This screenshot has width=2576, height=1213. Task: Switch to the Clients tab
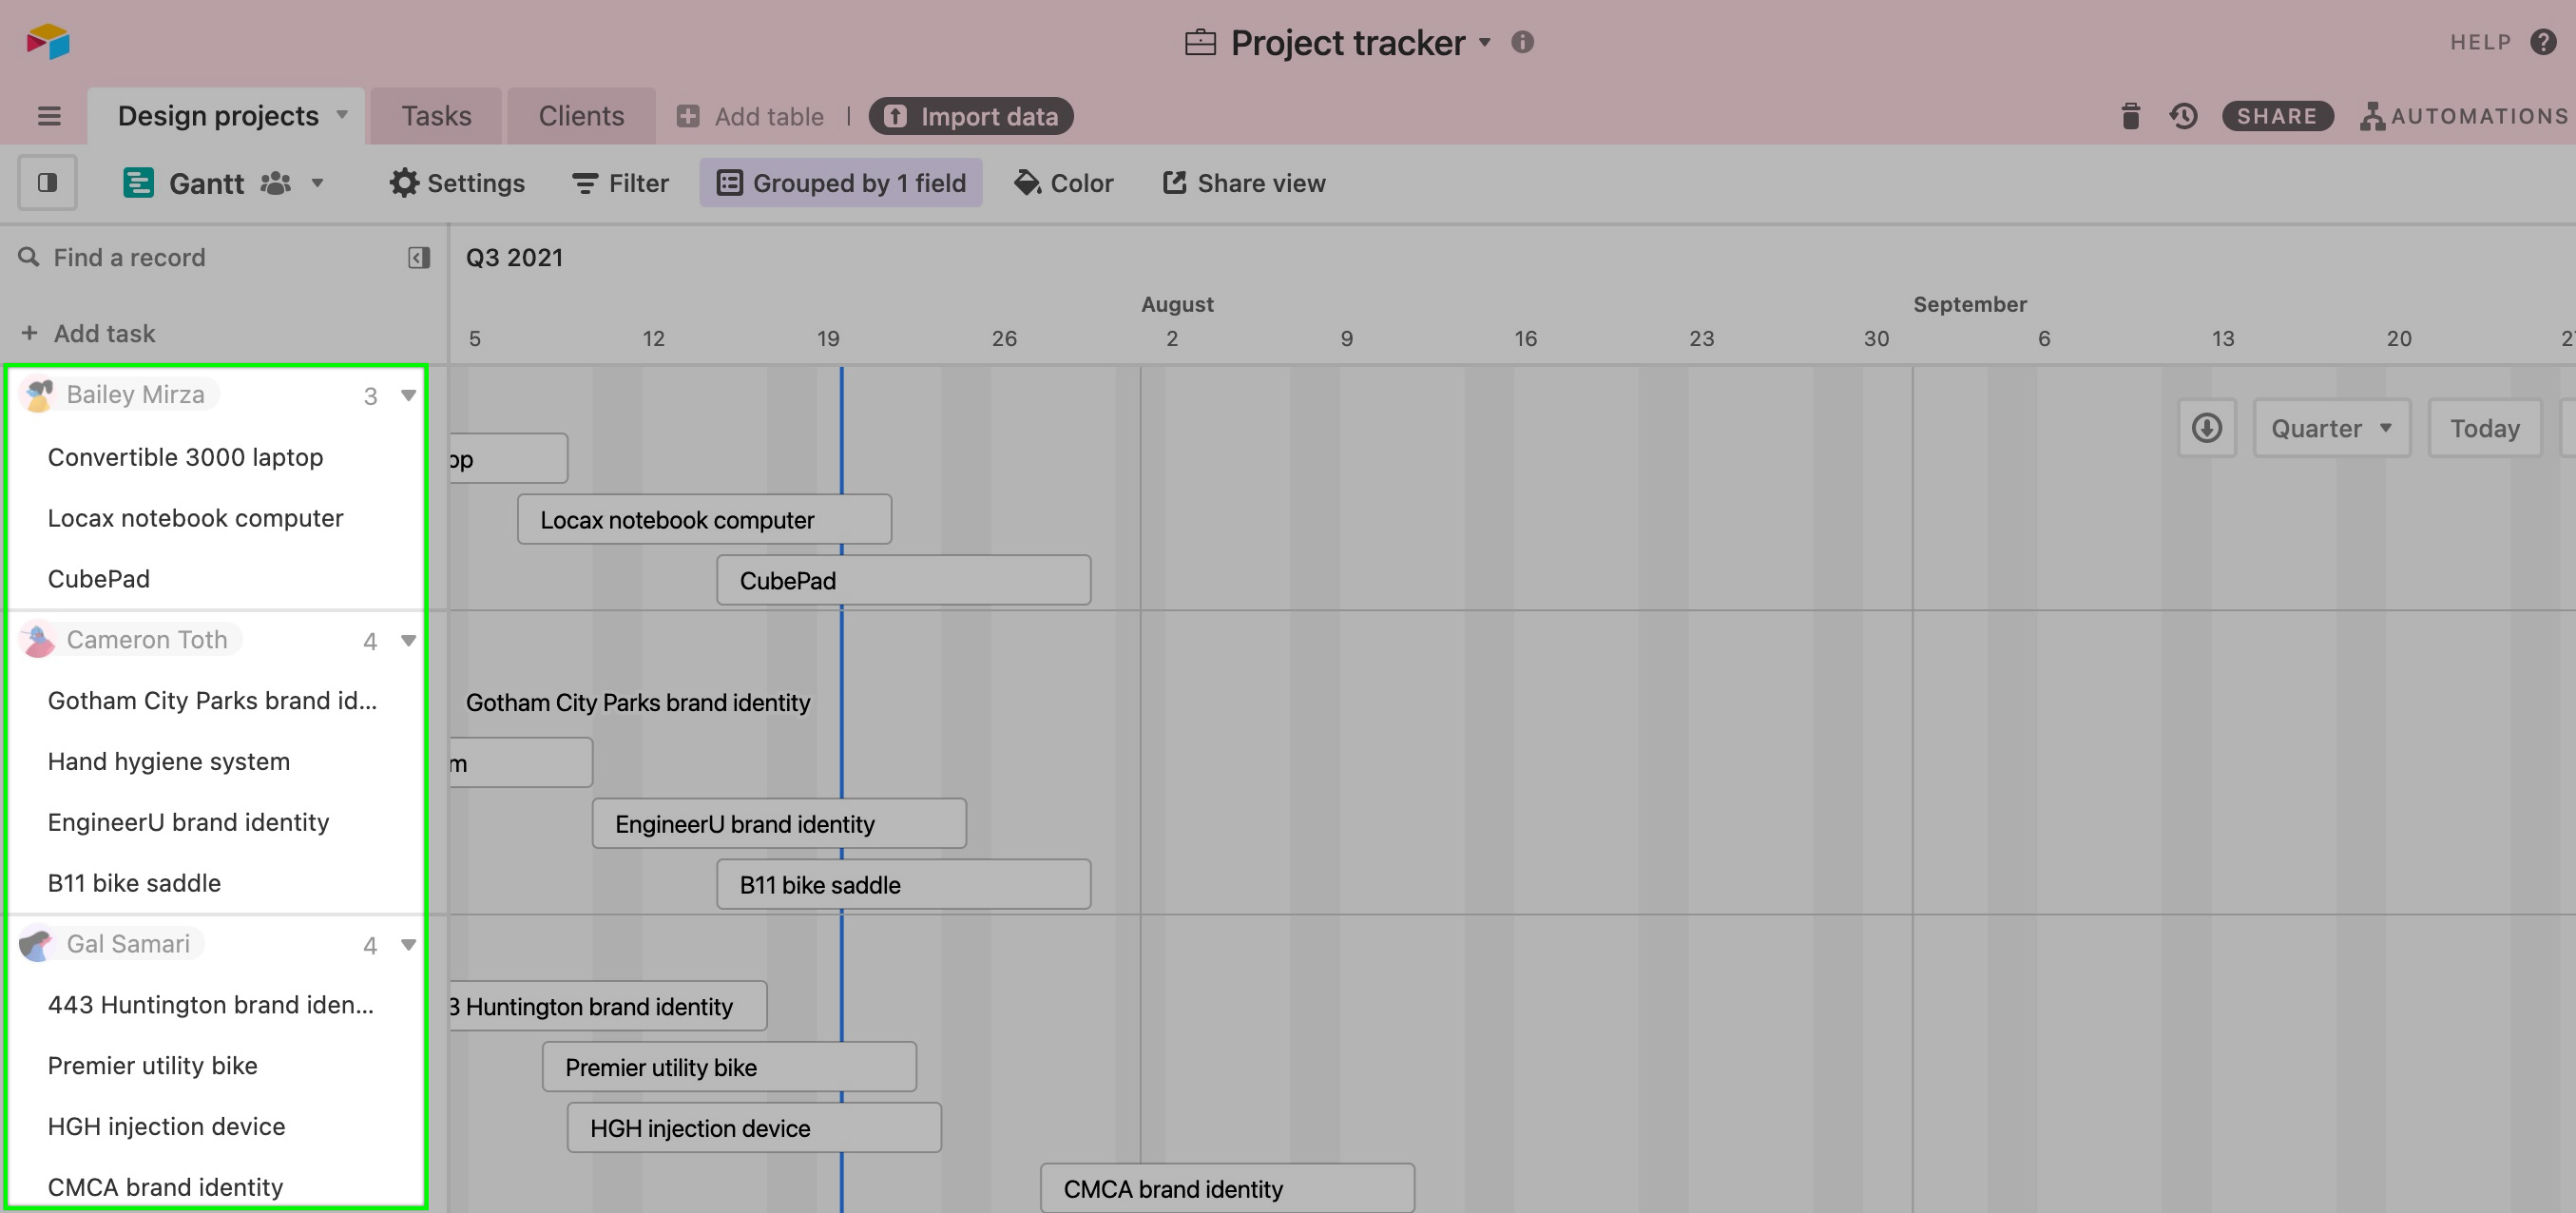(580, 115)
